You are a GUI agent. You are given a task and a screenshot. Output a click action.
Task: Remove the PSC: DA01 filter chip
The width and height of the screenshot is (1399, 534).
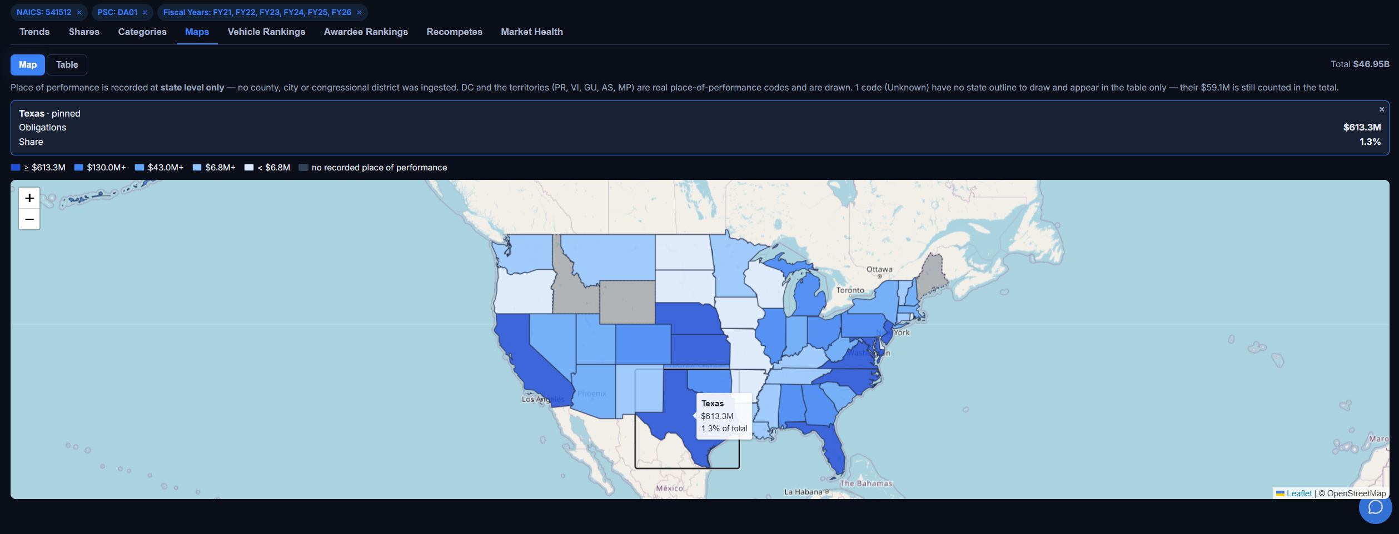(x=145, y=12)
